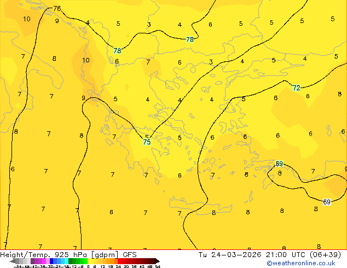Screen dimensions: 347x268
Task: Click the (06+39) forecast run label
Action: [325, 255]
